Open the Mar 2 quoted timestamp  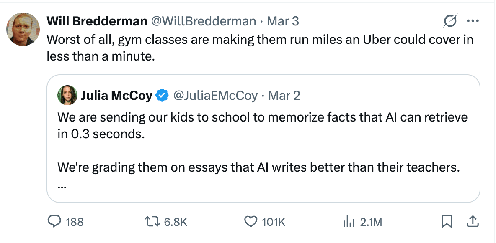click(x=284, y=96)
